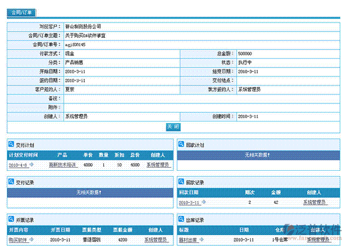Click the magnifier icon beside 出库记录
347x246 pixels.
[181, 220]
